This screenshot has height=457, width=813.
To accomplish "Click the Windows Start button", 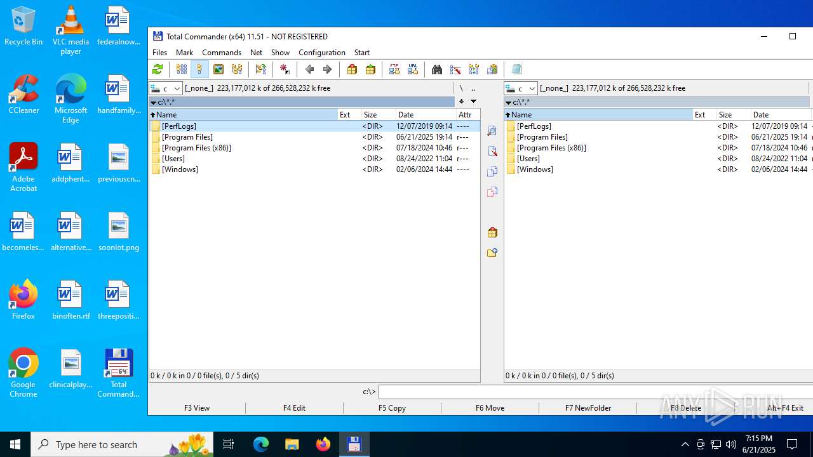I will point(15,444).
